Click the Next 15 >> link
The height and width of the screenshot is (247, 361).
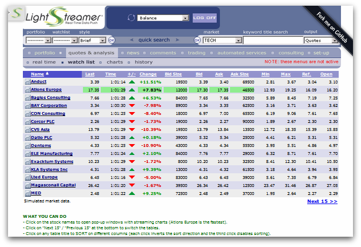322,201
